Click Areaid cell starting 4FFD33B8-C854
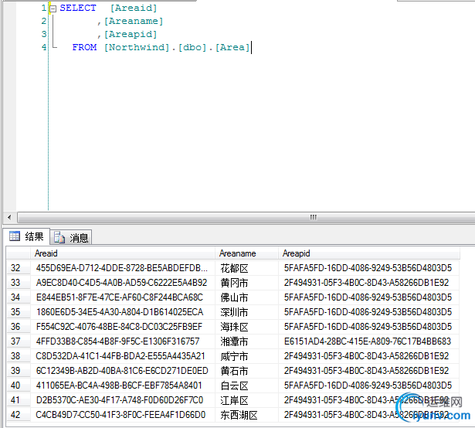 (x=123, y=341)
